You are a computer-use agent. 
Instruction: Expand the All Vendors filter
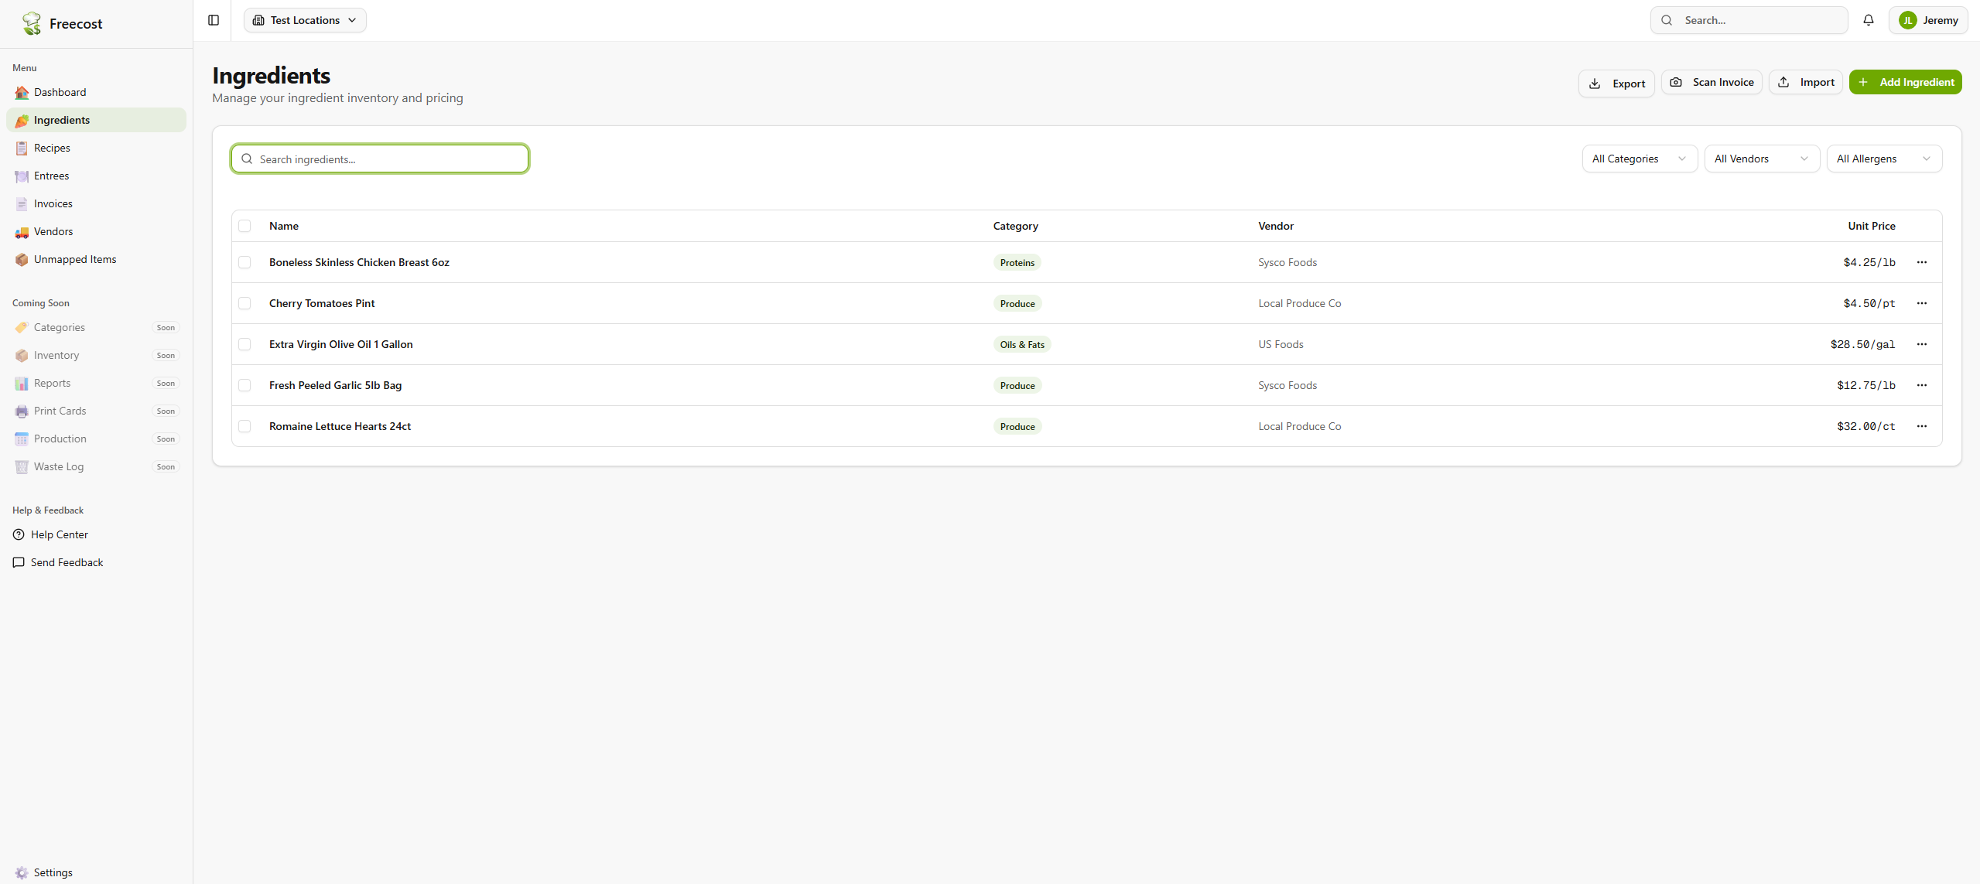[x=1761, y=159]
